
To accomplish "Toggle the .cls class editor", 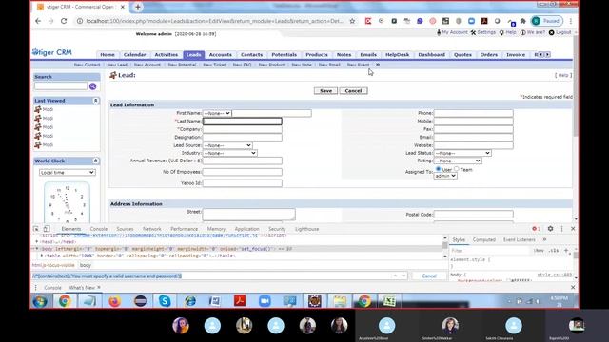I will [x=554, y=251].
